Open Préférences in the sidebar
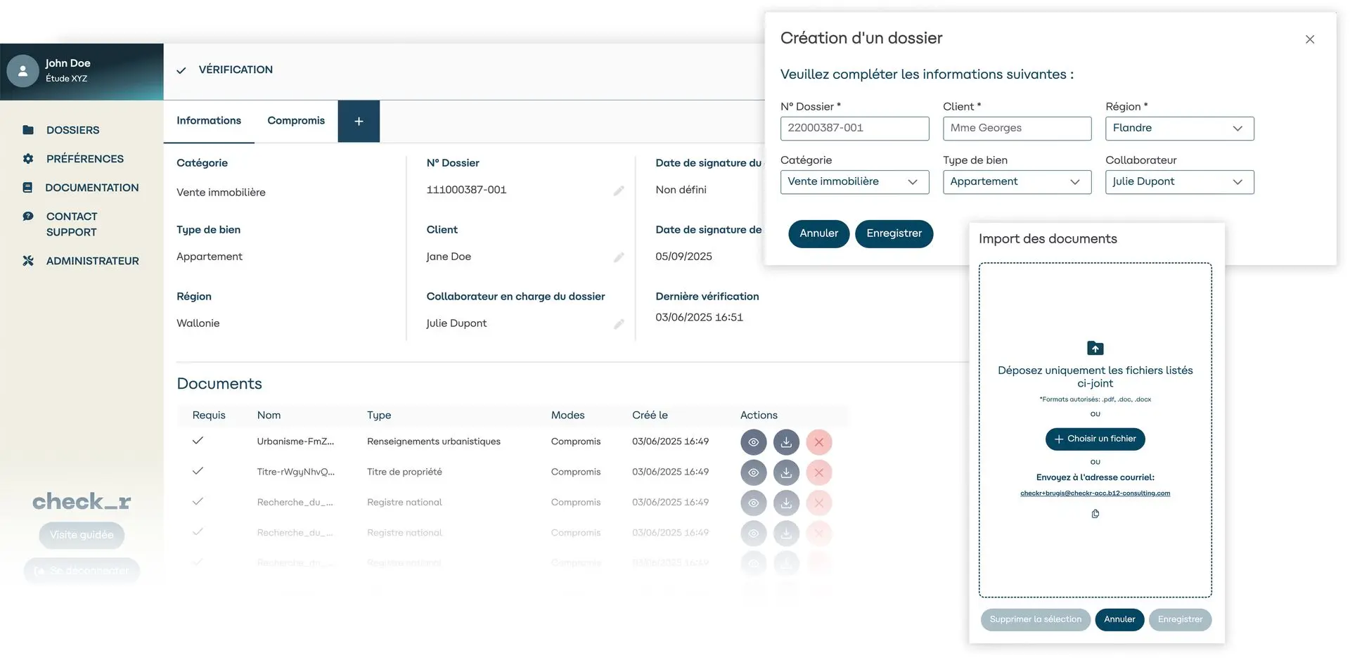This screenshot has width=1350, height=658. [84, 159]
